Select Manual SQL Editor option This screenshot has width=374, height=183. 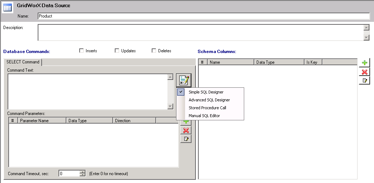click(x=210, y=116)
